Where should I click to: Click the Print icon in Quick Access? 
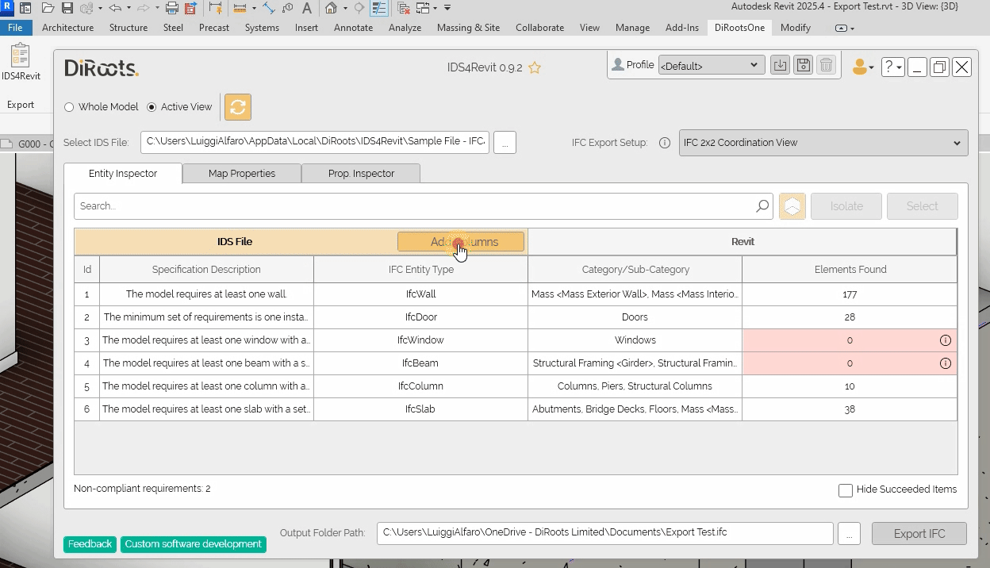[x=172, y=8]
